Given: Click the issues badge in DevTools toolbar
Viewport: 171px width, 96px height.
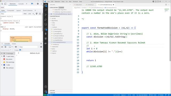Looking at the screenshot, I should tap(33, 4).
